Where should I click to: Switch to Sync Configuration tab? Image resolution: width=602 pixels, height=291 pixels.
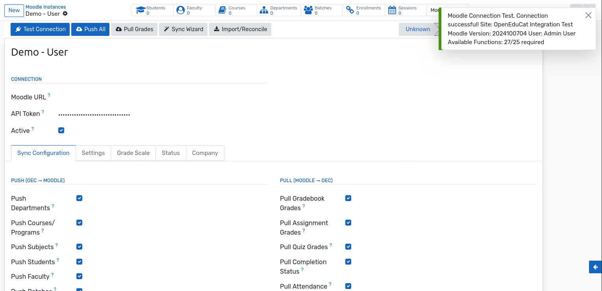click(x=43, y=153)
